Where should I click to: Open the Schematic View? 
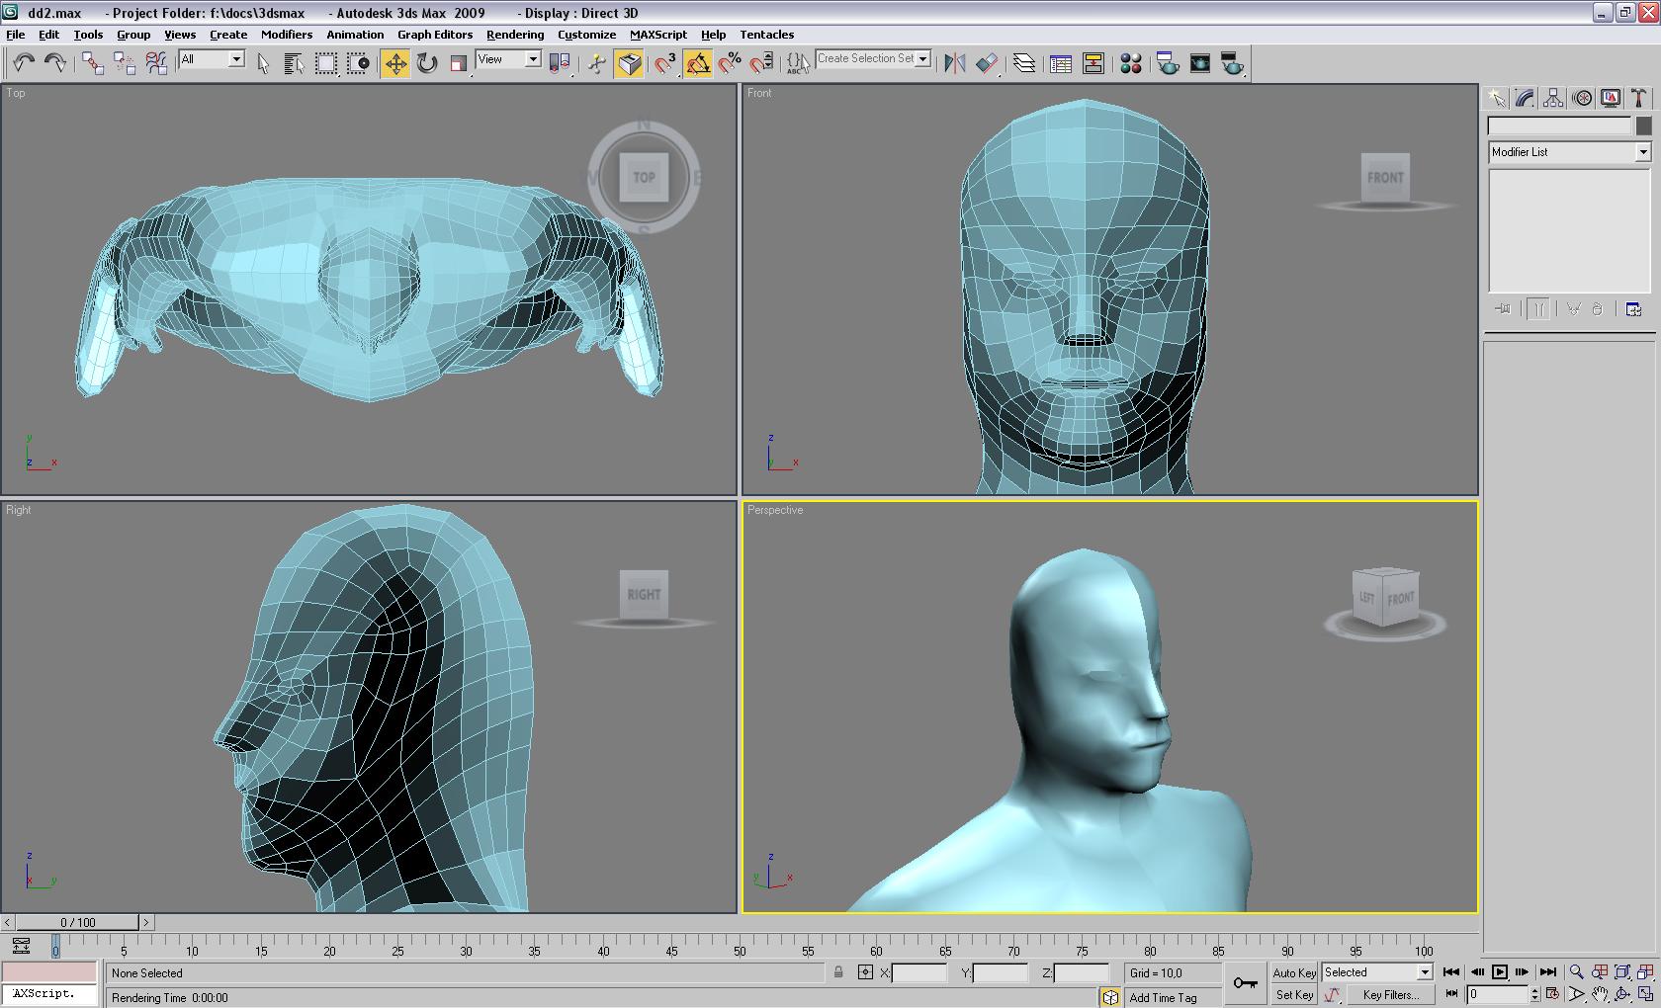pyautogui.click(x=1093, y=63)
